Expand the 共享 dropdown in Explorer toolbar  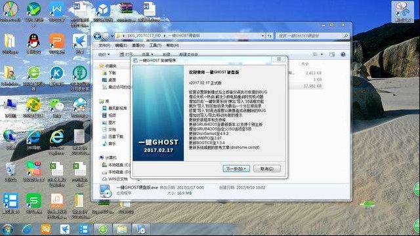tap(147, 54)
